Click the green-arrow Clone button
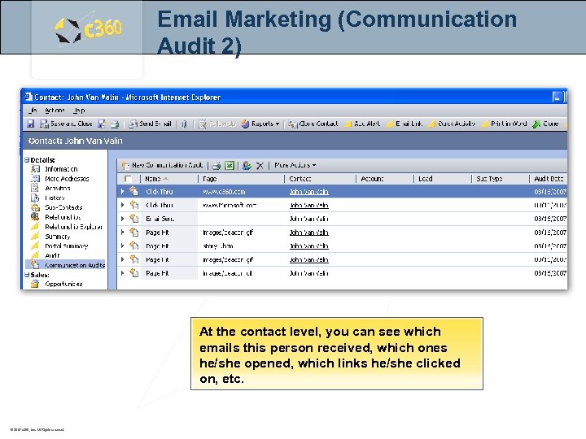This screenshot has width=586, height=439. point(545,124)
